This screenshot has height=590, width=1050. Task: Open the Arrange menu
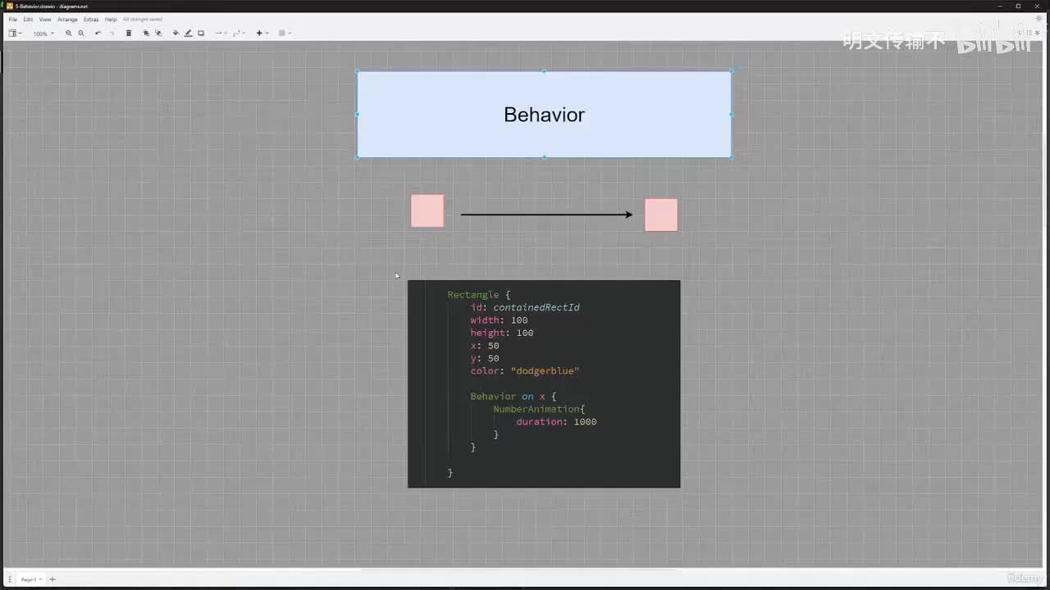(x=67, y=19)
